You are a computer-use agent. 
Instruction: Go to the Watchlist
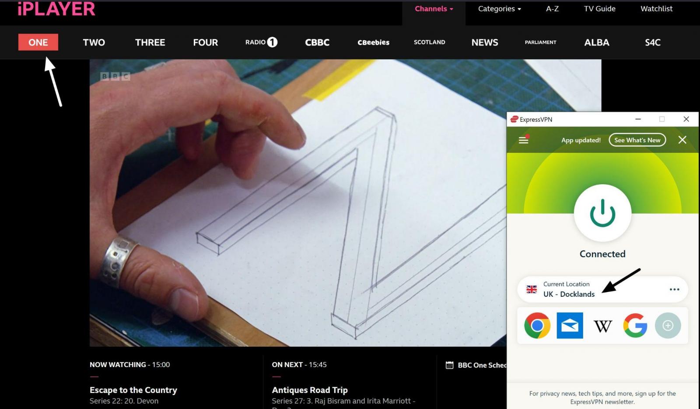657,9
